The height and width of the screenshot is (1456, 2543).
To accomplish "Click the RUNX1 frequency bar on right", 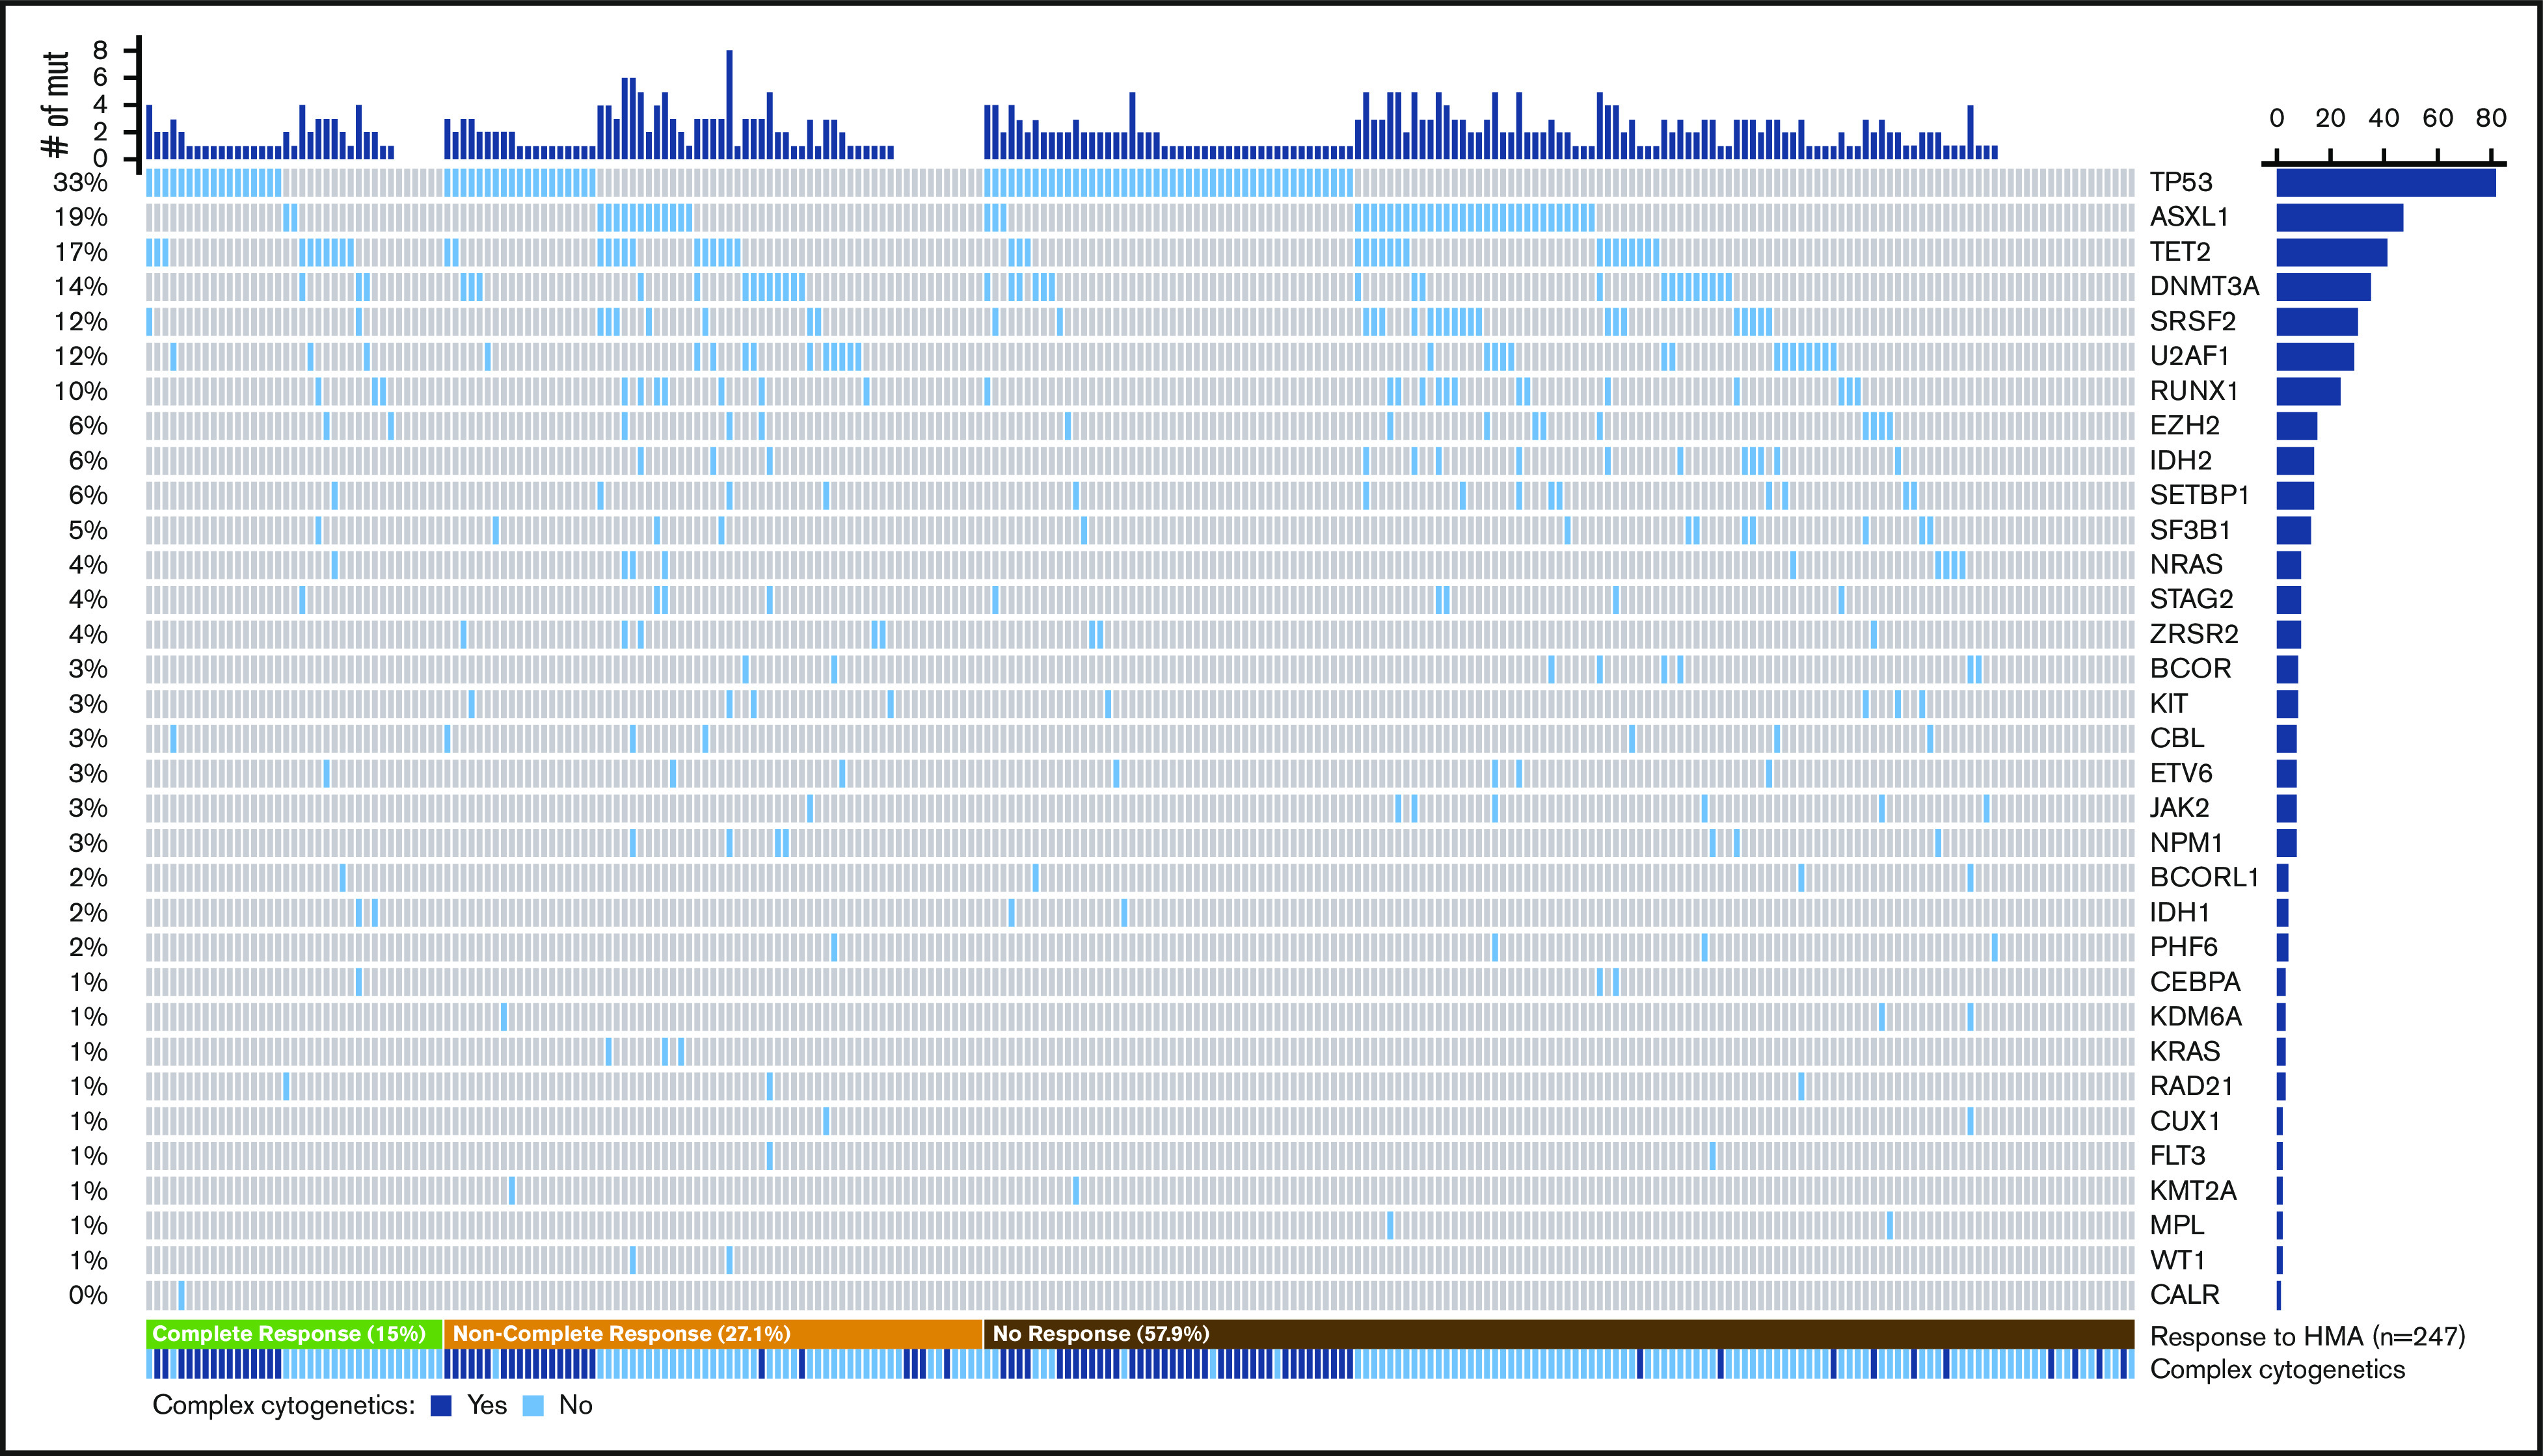I will (2309, 391).
